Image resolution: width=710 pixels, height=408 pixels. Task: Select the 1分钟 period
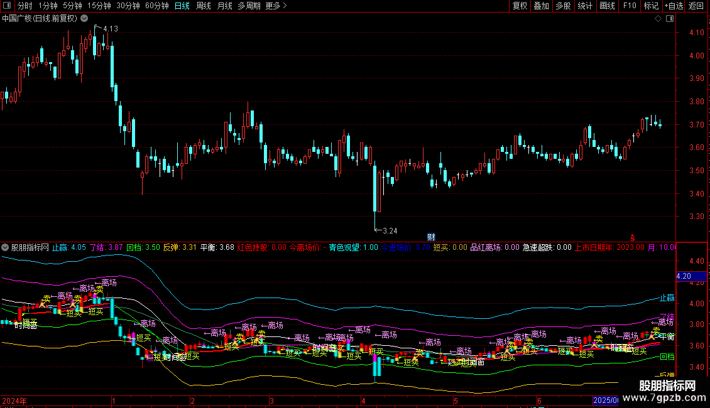(x=48, y=6)
